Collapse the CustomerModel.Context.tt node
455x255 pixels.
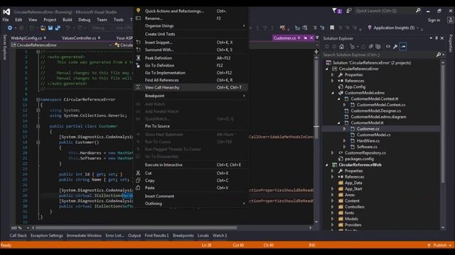[x=338, y=99]
